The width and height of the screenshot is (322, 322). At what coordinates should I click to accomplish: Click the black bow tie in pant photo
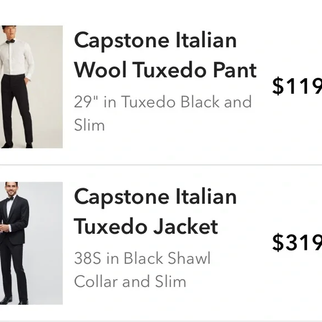[x=10, y=41]
